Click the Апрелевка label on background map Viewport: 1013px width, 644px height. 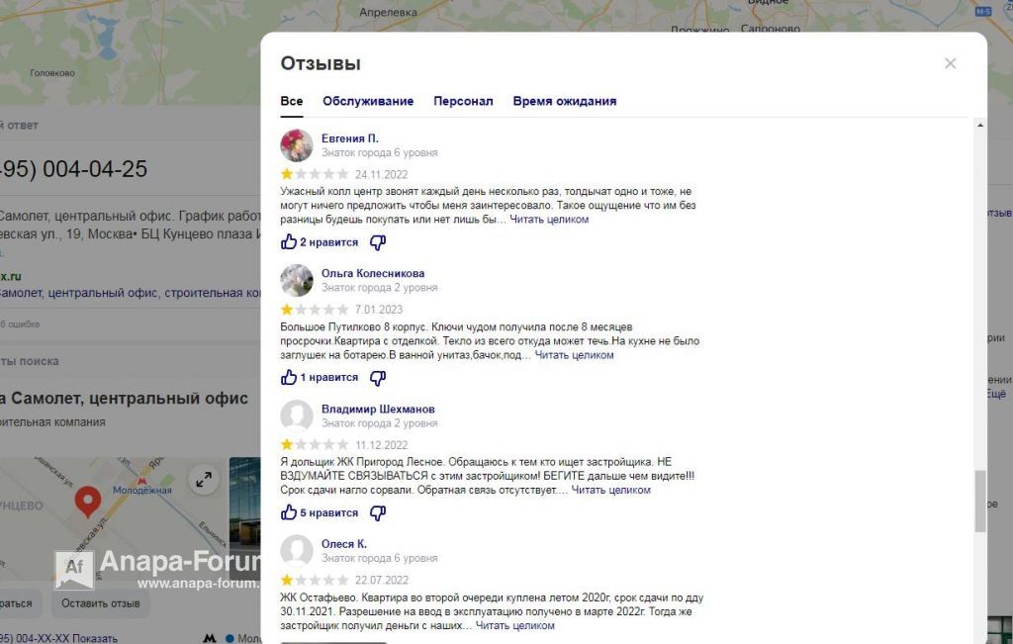(x=388, y=12)
